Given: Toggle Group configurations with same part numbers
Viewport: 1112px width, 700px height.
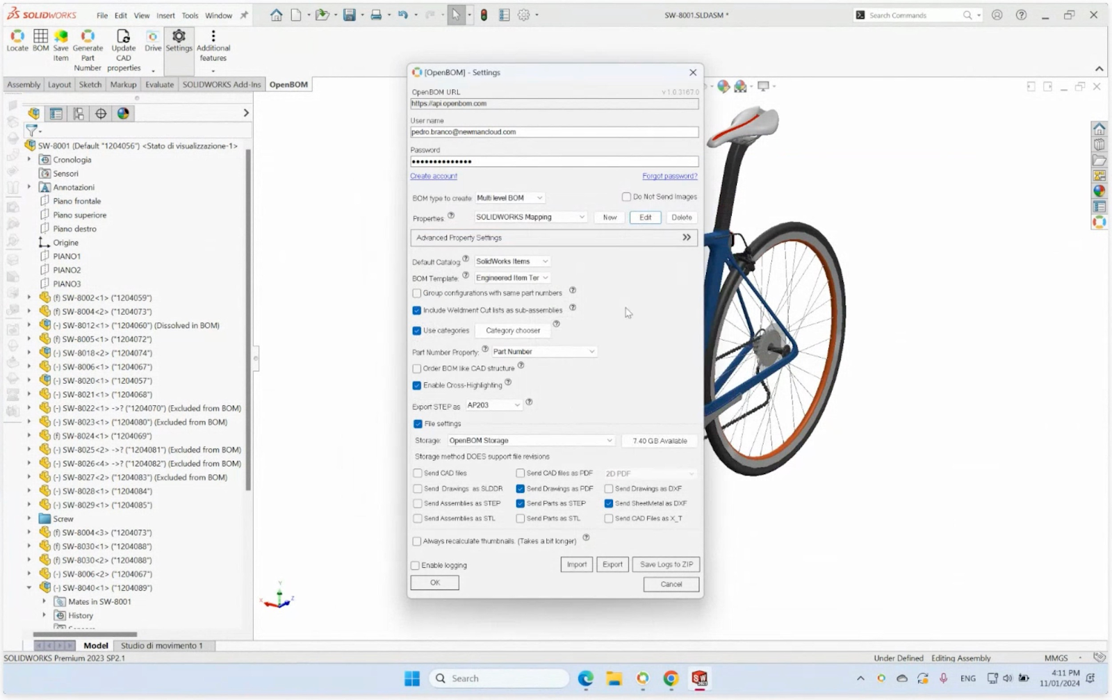Looking at the screenshot, I should coord(417,293).
